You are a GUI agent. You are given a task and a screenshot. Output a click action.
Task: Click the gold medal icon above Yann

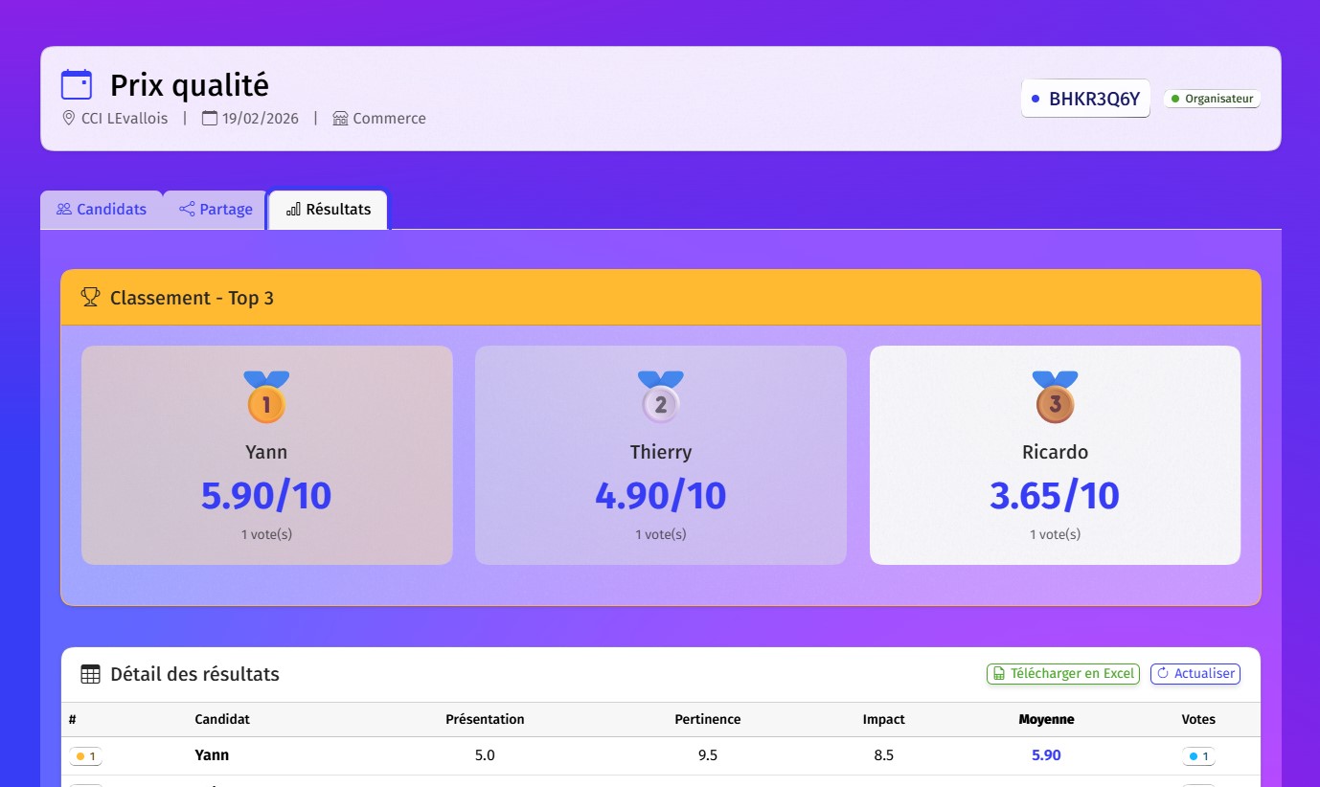click(266, 397)
